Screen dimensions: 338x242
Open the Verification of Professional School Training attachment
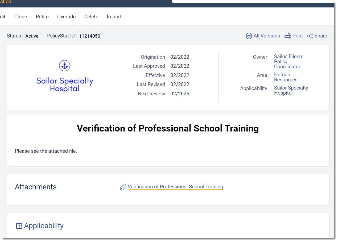tap(175, 186)
